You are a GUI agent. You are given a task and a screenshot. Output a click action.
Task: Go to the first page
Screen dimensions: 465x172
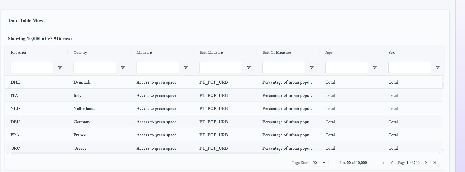[x=383, y=163]
